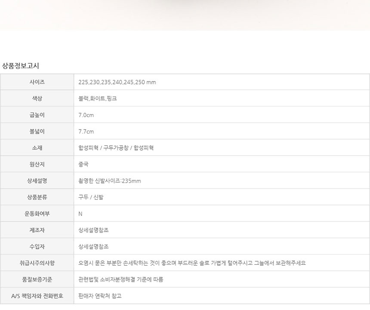The image size is (370, 310).
Task: Click the 운동화여부 value N
Action: pos(80,214)
